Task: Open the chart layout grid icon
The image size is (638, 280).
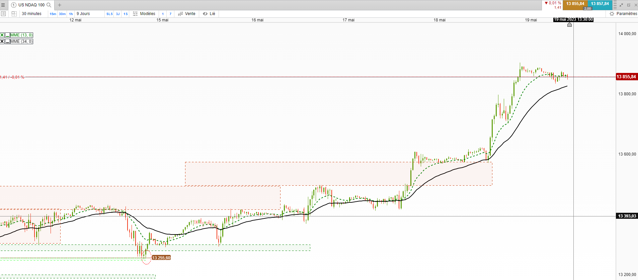Action: (14, 14)
